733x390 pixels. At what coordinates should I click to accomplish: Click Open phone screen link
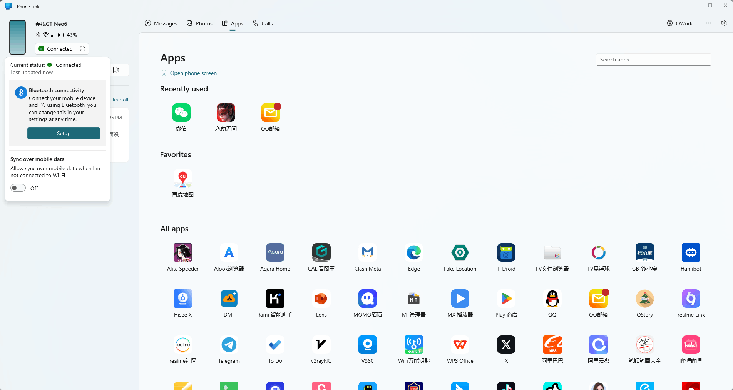pos(189,73)
